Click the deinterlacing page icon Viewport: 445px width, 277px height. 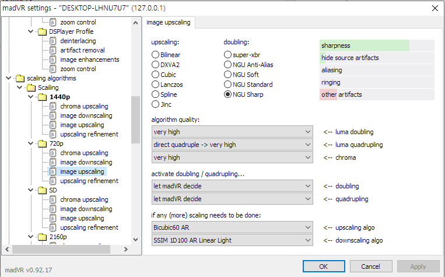click(x=53, y=41)
